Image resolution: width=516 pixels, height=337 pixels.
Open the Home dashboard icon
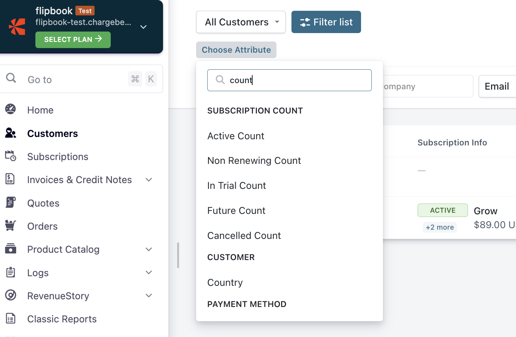pos(10,109)
